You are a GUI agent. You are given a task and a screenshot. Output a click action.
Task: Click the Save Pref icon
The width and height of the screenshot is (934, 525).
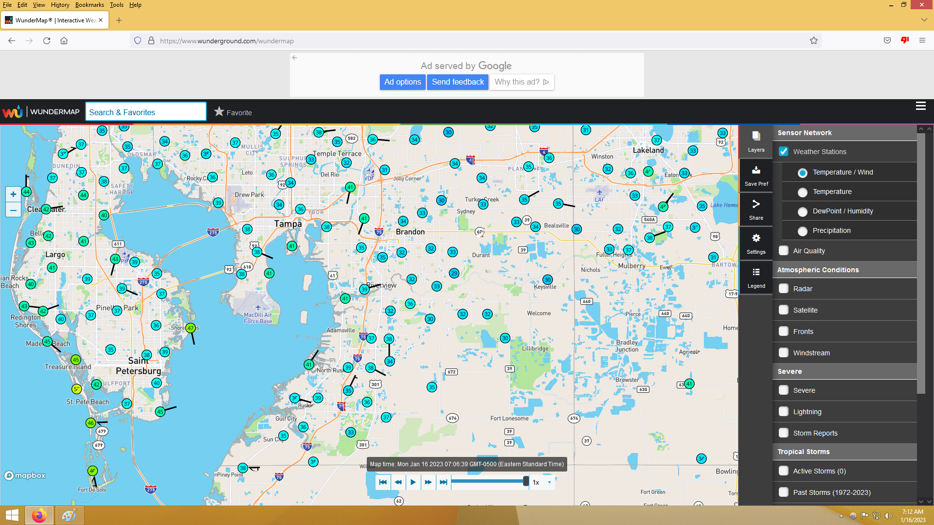756,175
